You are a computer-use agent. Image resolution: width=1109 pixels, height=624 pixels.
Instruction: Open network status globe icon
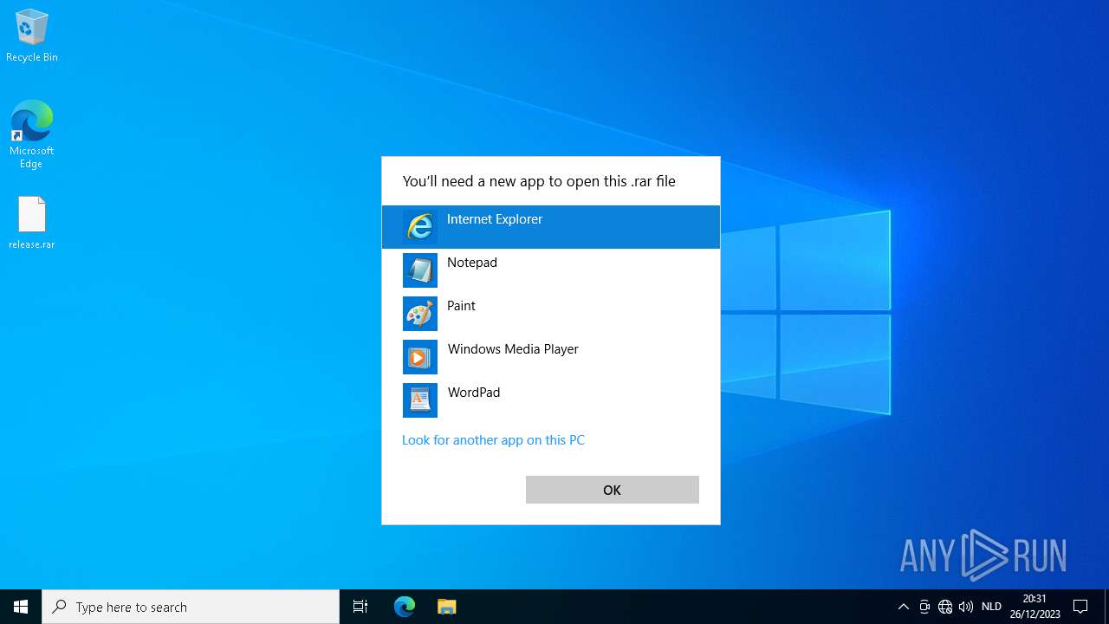tap(945, 607)
